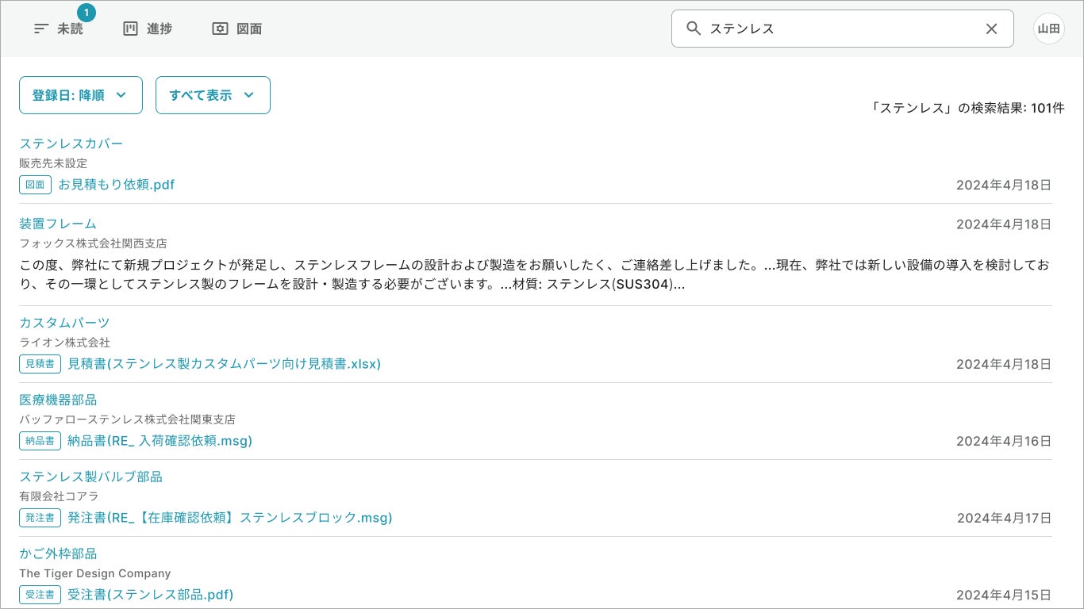Open 受注書(ステンレス部品.pdf) document link

[x=150, y=595]
